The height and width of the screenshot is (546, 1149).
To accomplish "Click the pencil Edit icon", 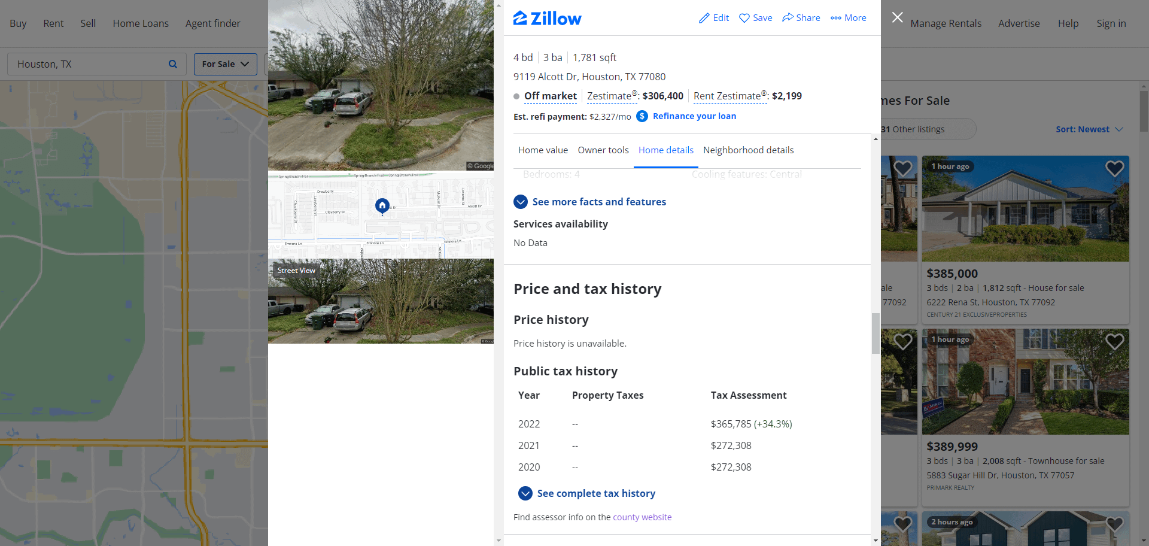I will point(704,18).
